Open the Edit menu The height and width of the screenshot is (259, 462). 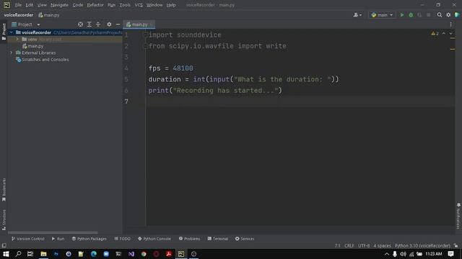[x=29, y=5]
